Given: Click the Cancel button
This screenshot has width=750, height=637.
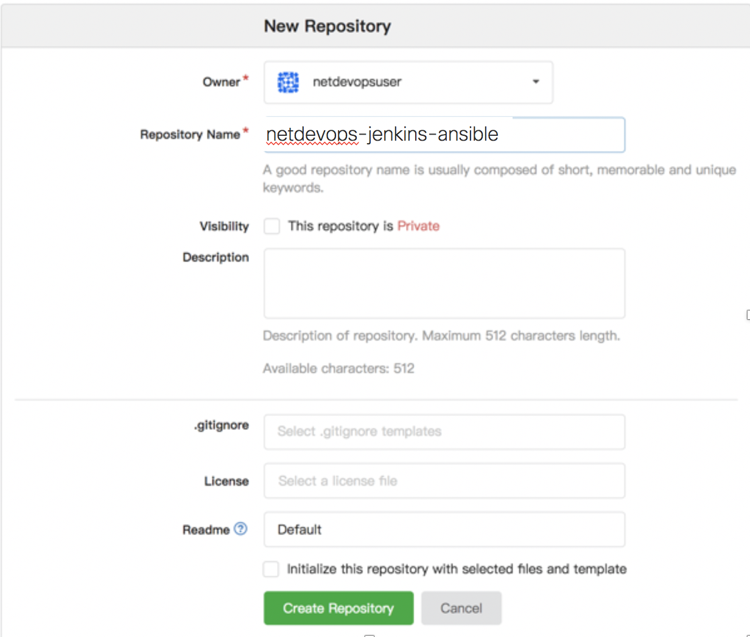Looking at the screenshot, I should (461, 608).
